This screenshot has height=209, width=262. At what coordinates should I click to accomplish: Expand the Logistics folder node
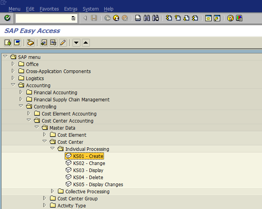[x=13, y=78]
